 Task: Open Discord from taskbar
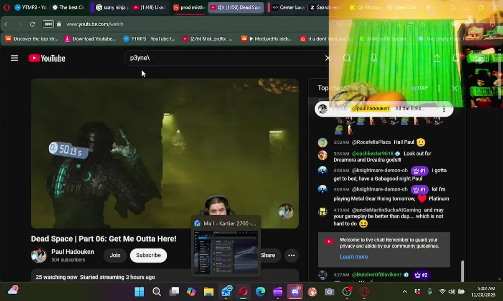coord(295,292)
